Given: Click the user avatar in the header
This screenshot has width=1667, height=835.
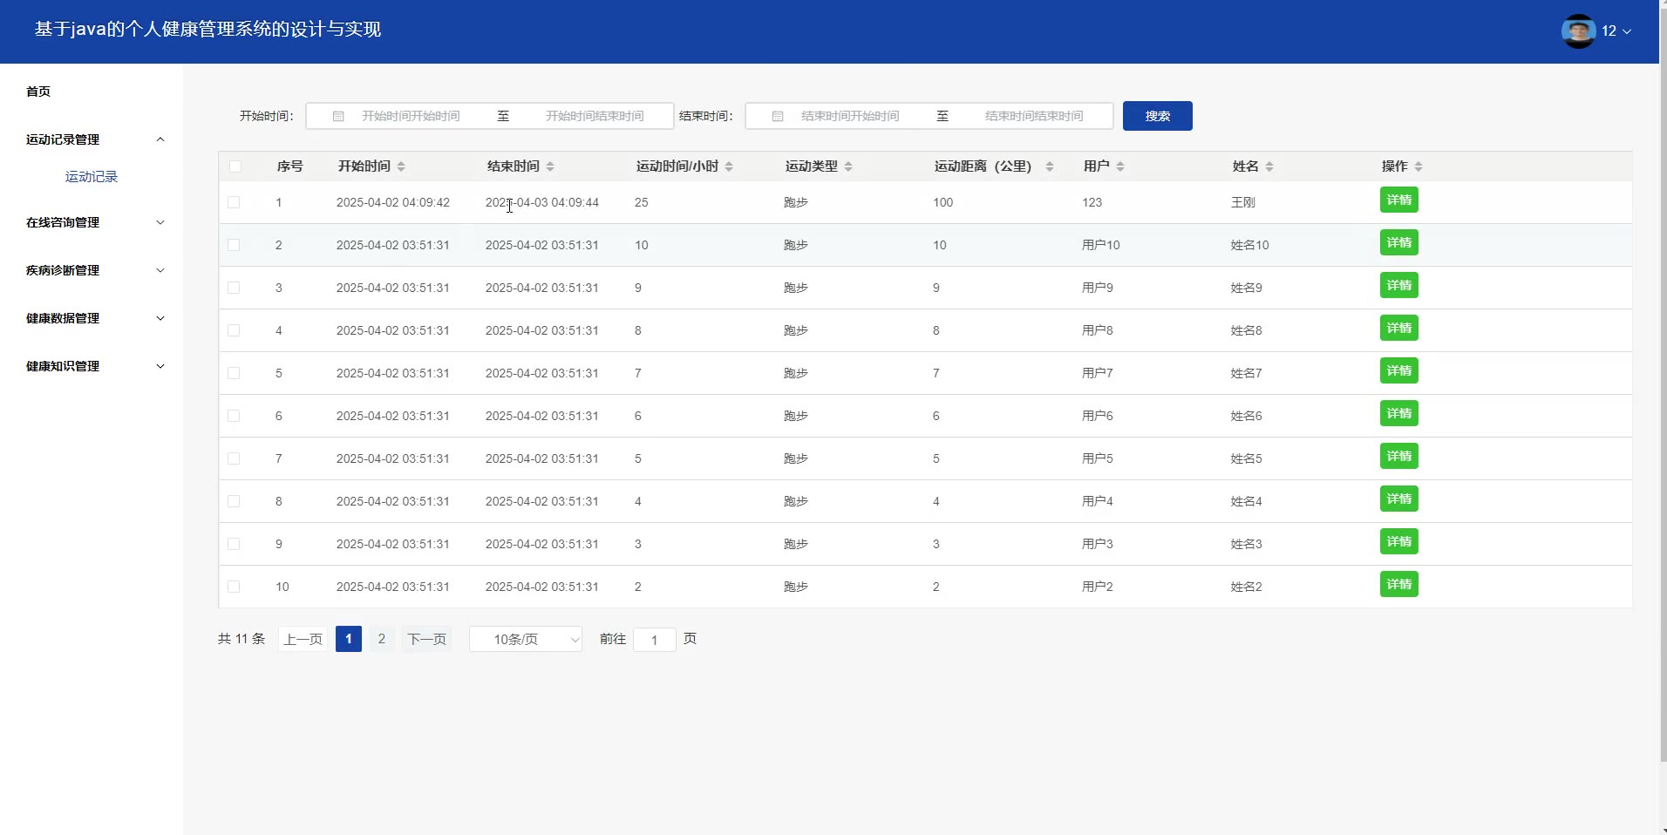Looking at the screenshot, I should (x=1577, y=31).
